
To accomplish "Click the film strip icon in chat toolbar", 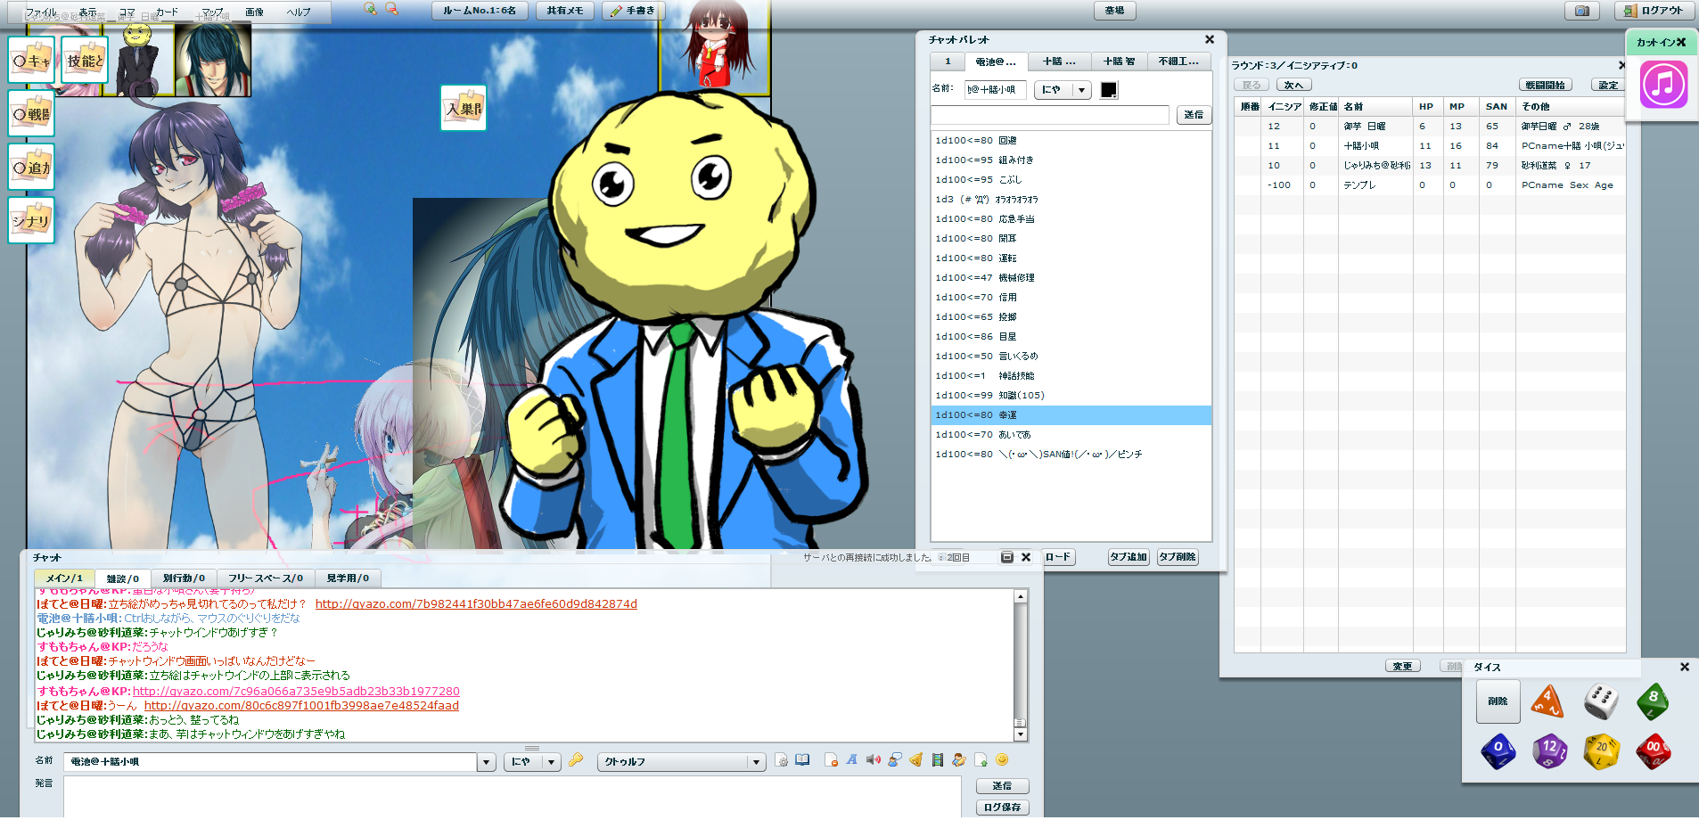I will click(x=938, y=760).
